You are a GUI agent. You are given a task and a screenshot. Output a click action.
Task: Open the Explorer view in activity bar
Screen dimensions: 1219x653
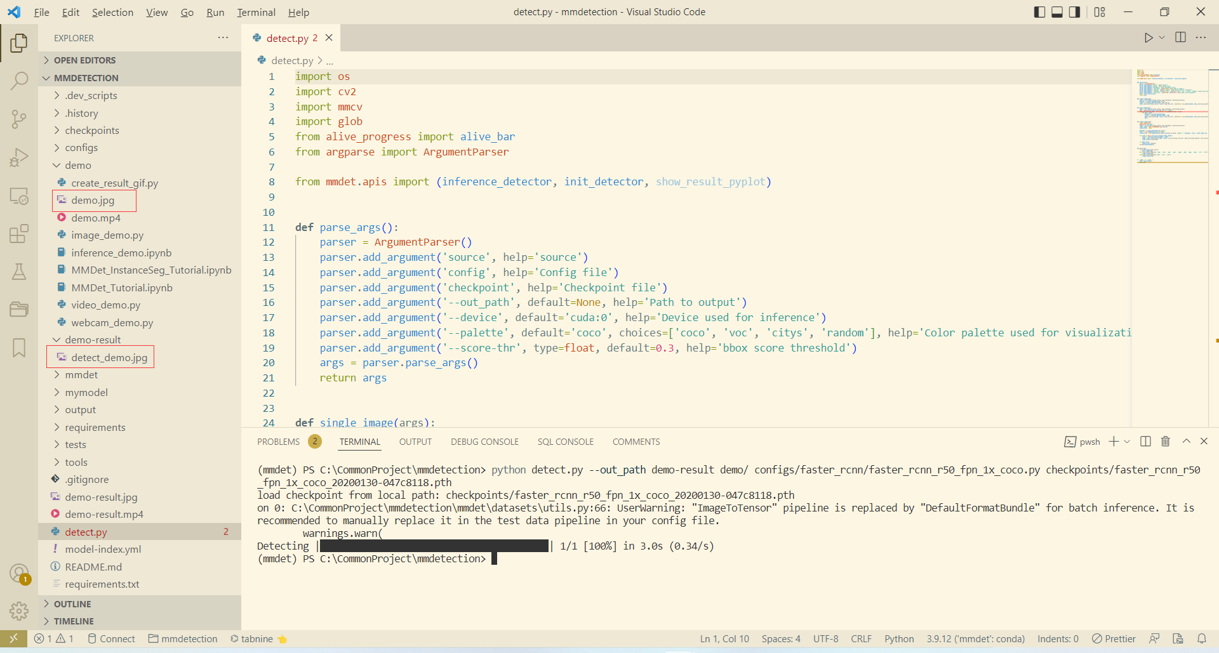[19, 43]
